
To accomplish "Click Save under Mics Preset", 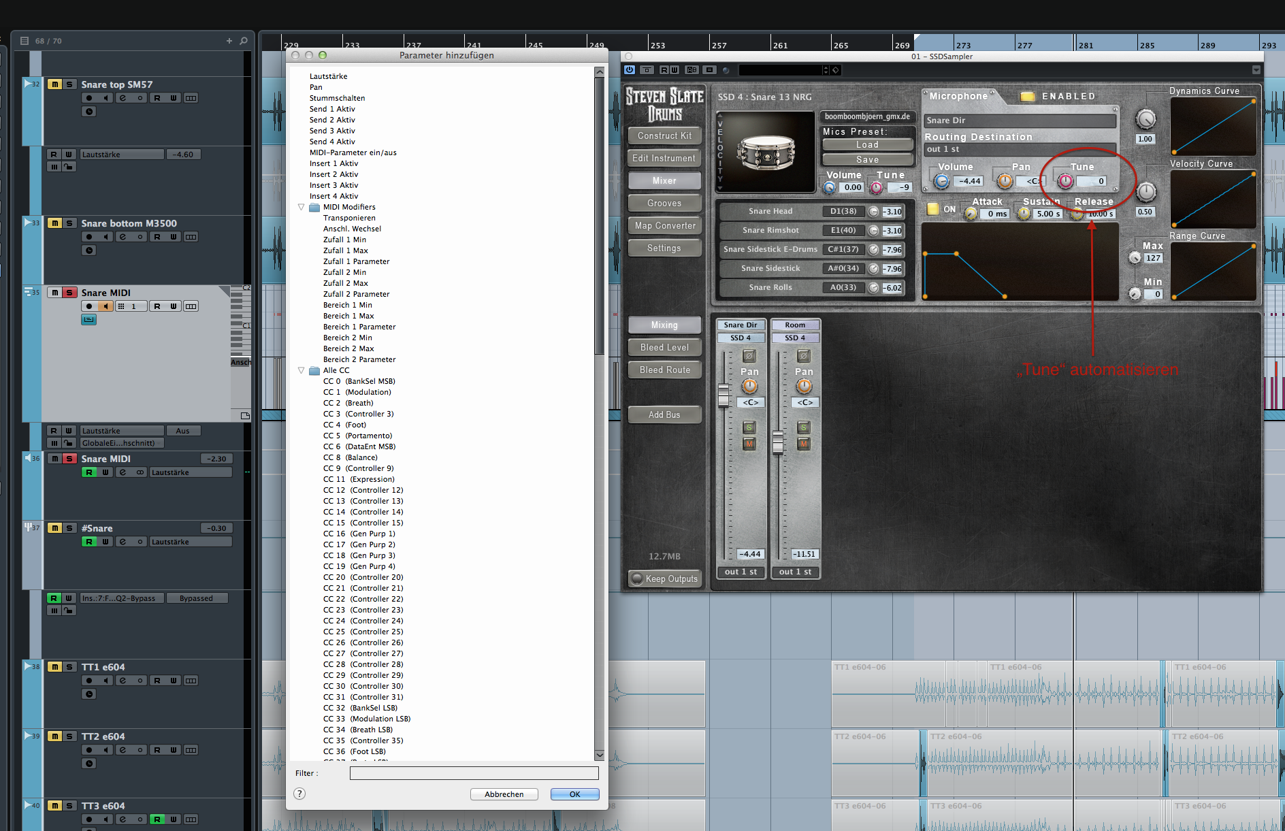I will pyautogui.click(x=868, y=160).
